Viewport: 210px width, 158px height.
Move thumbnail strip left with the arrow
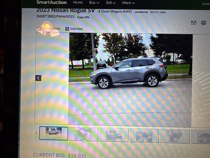36,133
